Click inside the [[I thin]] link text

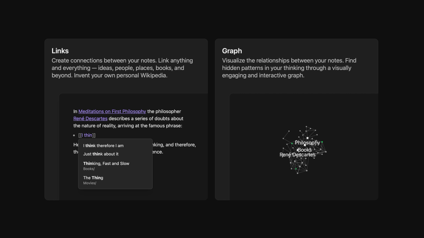point(87,135)
